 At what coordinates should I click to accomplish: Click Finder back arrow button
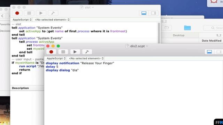coord(2,16)
